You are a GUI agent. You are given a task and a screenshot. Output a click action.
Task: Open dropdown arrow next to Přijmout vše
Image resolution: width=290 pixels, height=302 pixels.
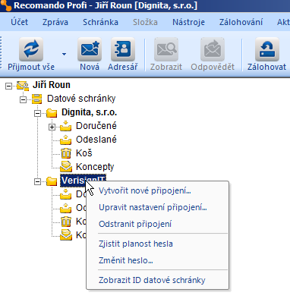(x=64, y=54)
